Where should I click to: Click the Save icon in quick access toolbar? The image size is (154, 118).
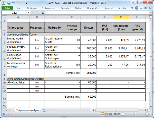9,3
